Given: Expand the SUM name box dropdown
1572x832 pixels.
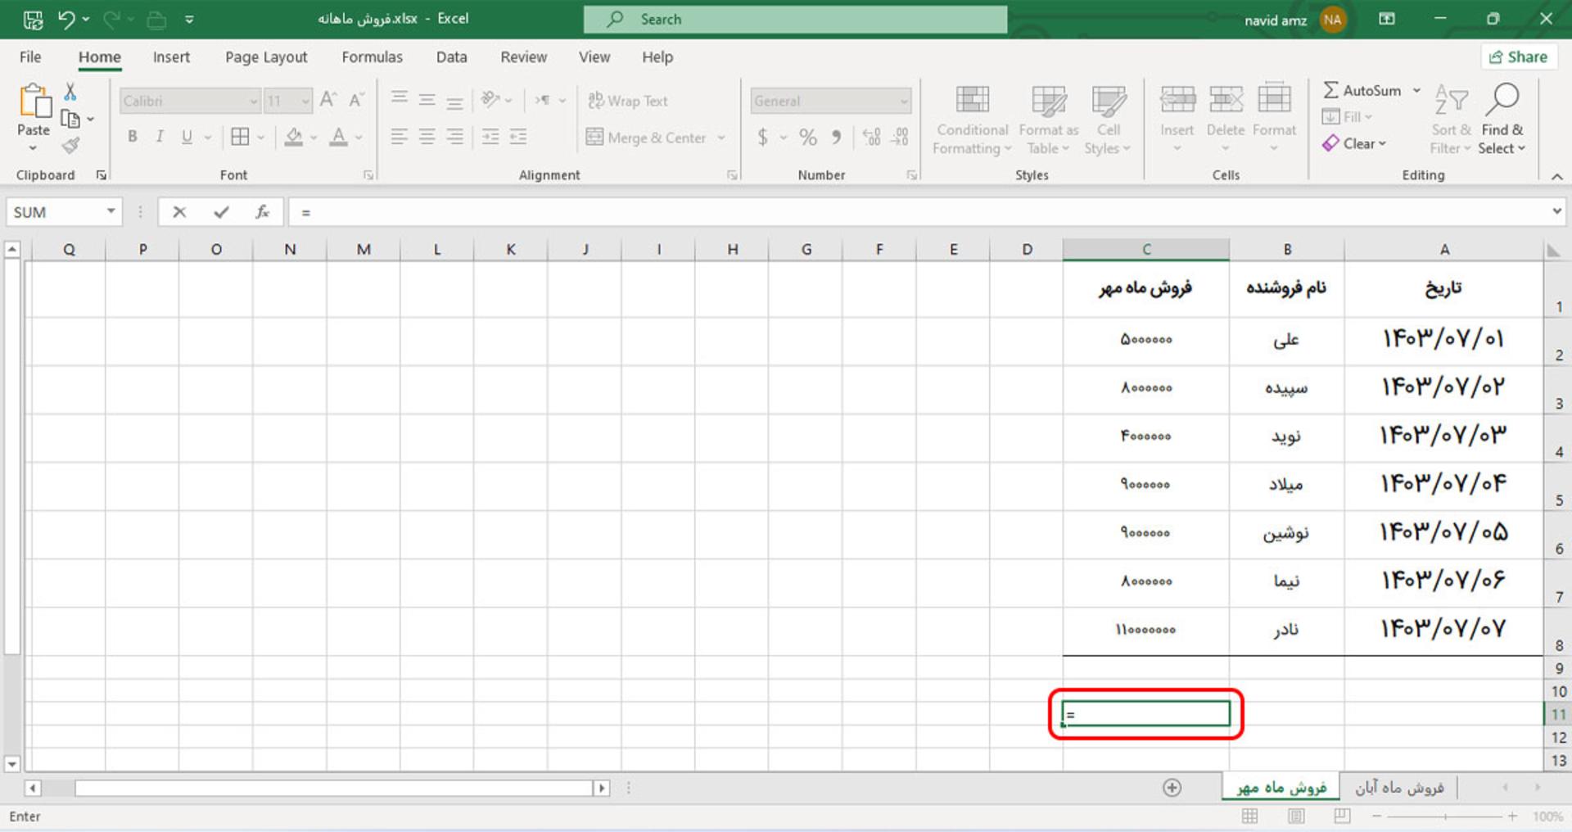Looking at the screenshot, I should tap(111, 212).
